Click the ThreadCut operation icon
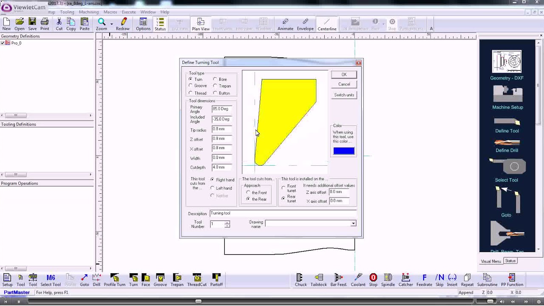The image size is (544, 306). (197, 280)
